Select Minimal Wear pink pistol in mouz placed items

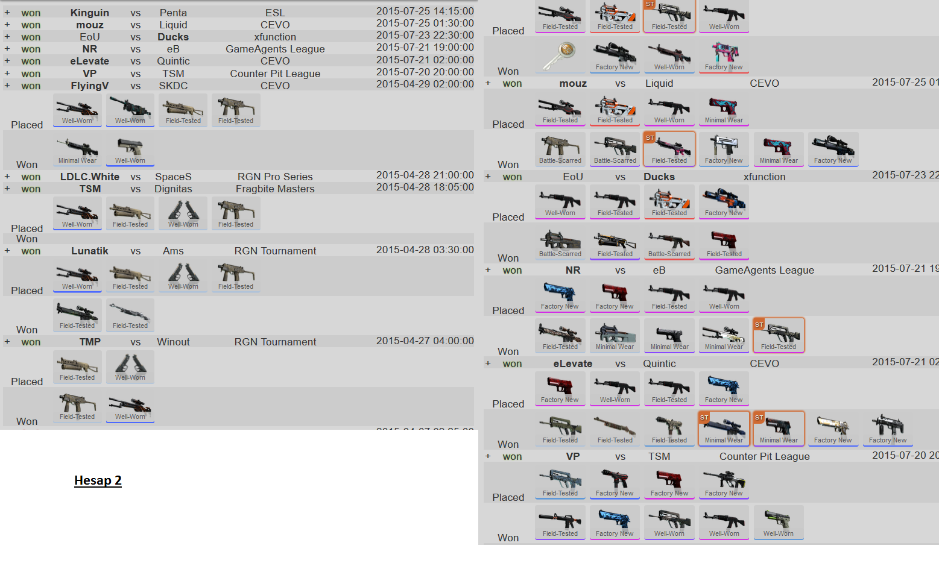[x=724, y=109]
